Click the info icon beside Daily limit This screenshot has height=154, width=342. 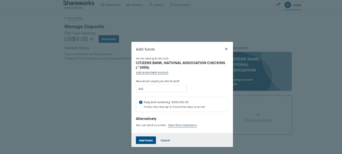coord(141,102)
